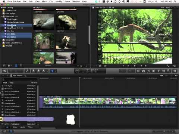
Task: Open the Modify menu
Action: pos(59,1)
